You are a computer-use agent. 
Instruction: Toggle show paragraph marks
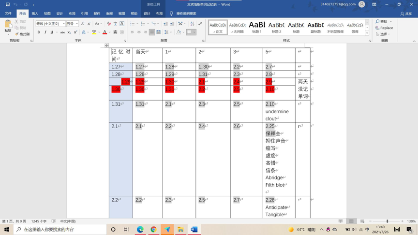[200, 24]
